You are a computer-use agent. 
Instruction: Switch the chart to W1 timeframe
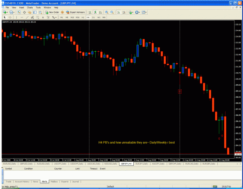click(99, 17)
